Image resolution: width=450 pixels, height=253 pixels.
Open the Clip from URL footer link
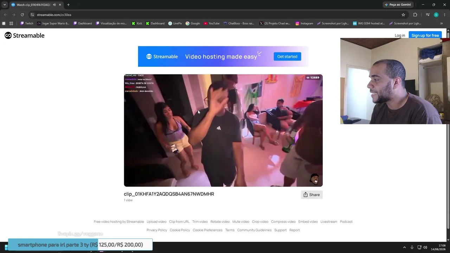point(179,222)
